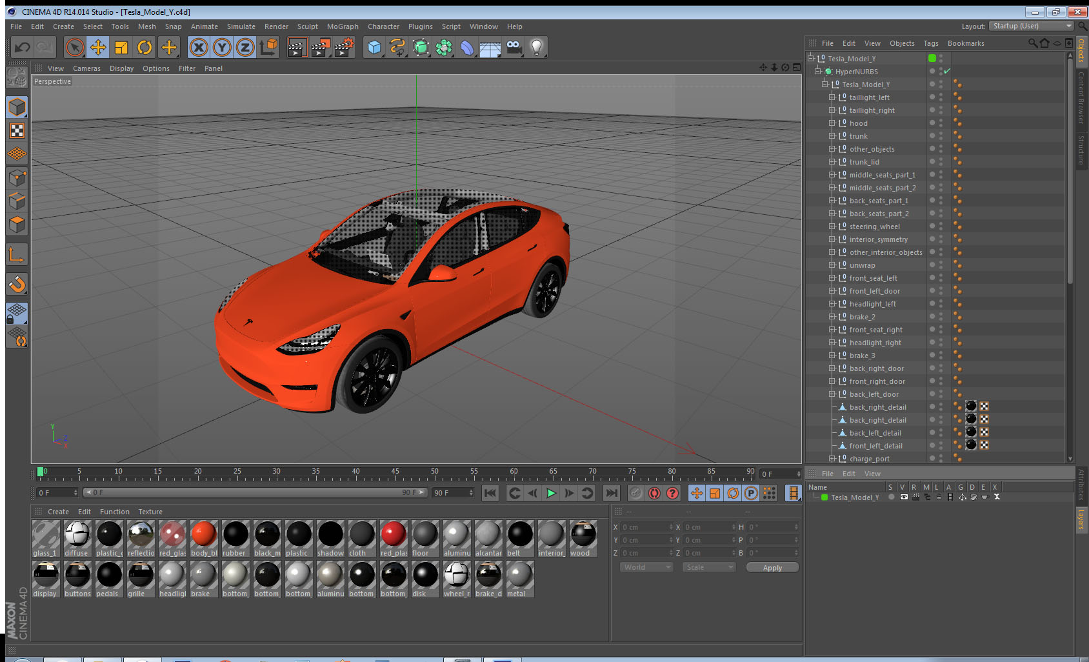This screenshot has width=1089, height=662.
Task: Open the Object Manager Tags menu
Action: pos(931,43)
